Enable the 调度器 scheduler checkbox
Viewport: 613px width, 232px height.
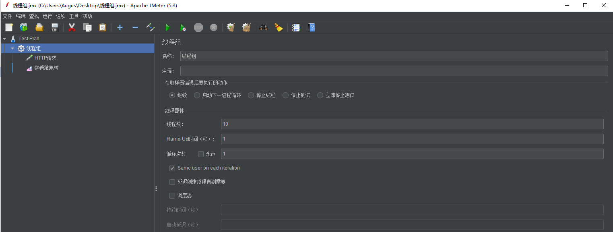pyautogui.click(x=172, y=195)
